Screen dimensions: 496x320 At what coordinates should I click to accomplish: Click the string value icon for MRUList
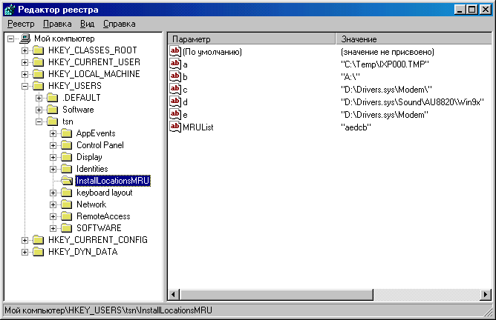coord(176,127)
